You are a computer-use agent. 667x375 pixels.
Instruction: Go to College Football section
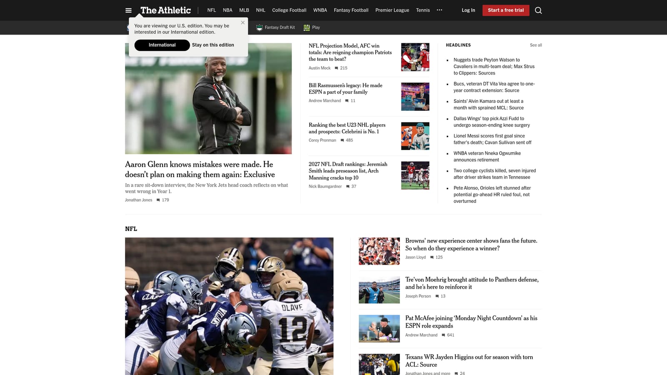coord(289,10)
